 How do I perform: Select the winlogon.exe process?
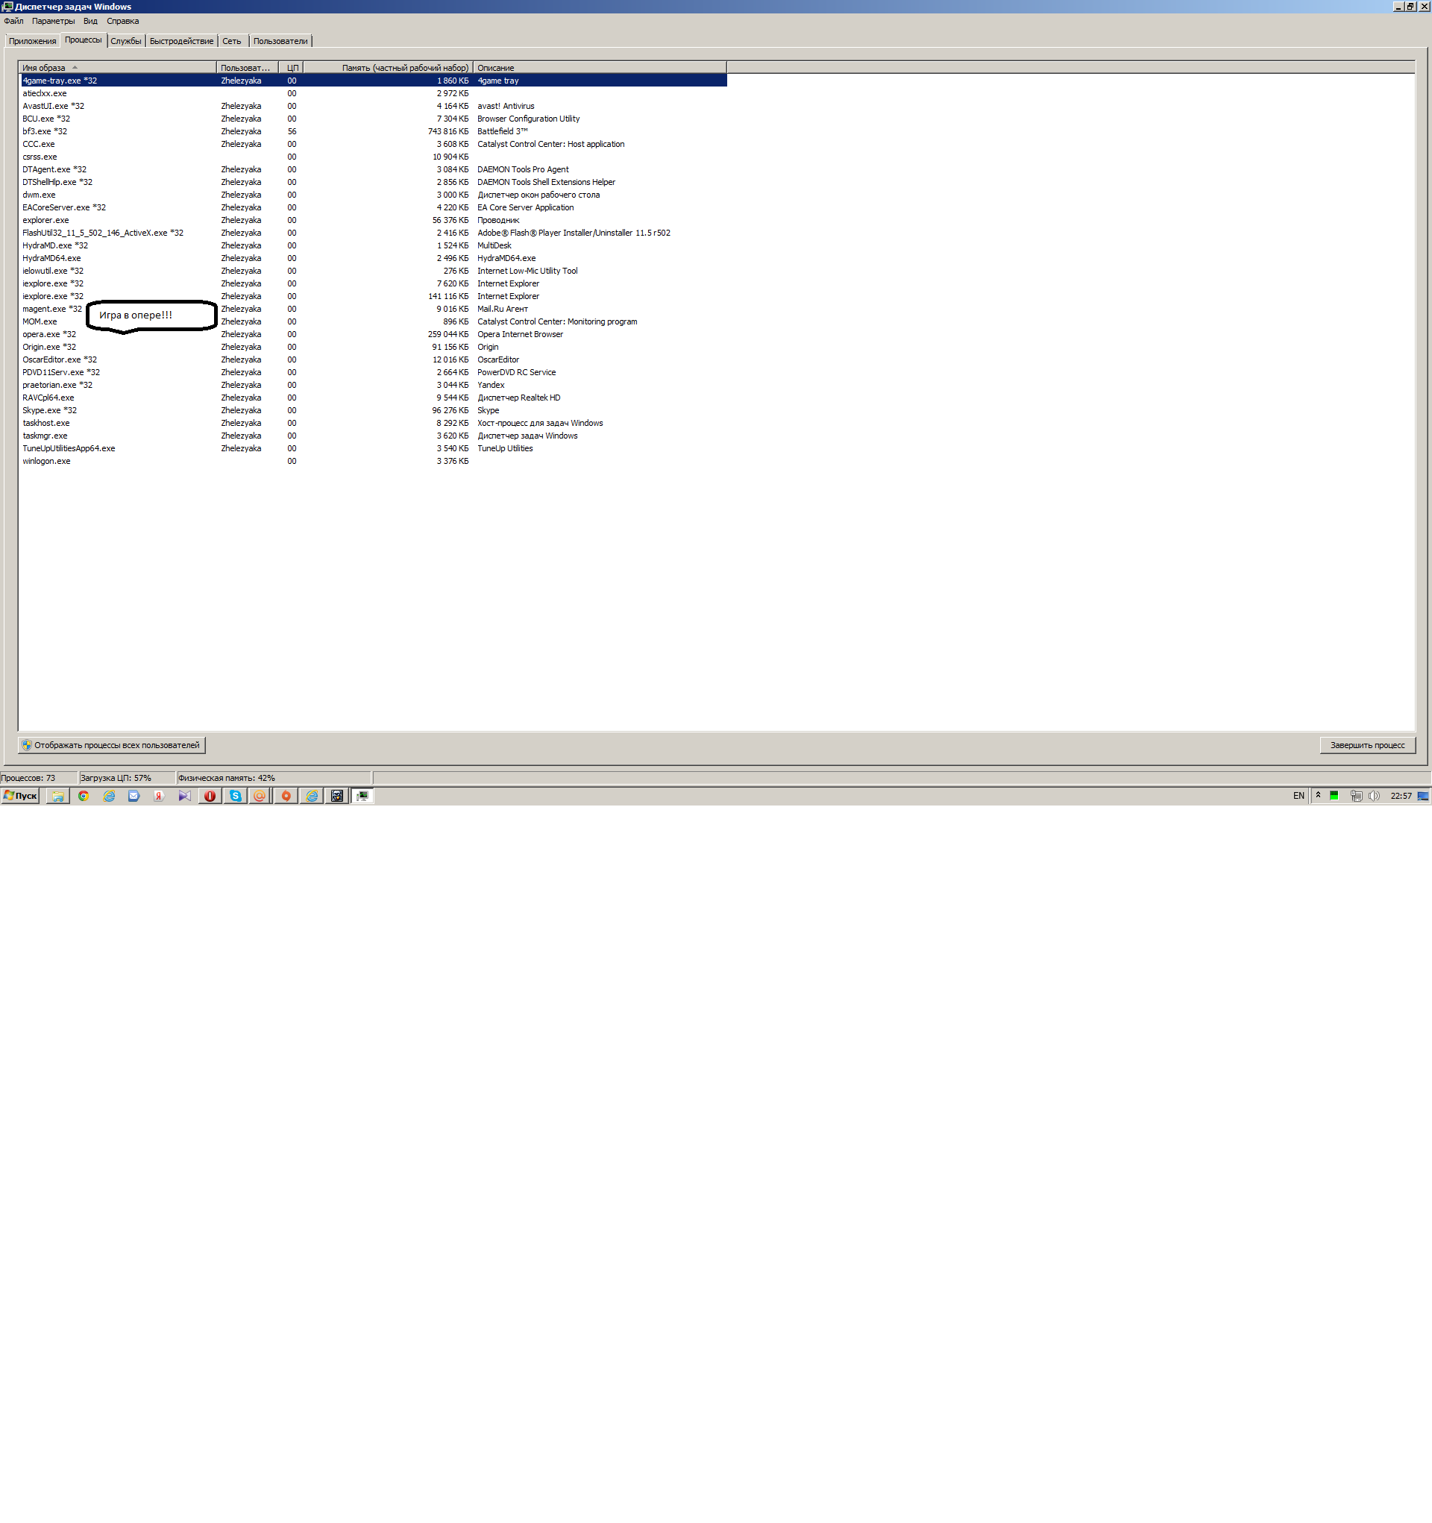(373, 461)
